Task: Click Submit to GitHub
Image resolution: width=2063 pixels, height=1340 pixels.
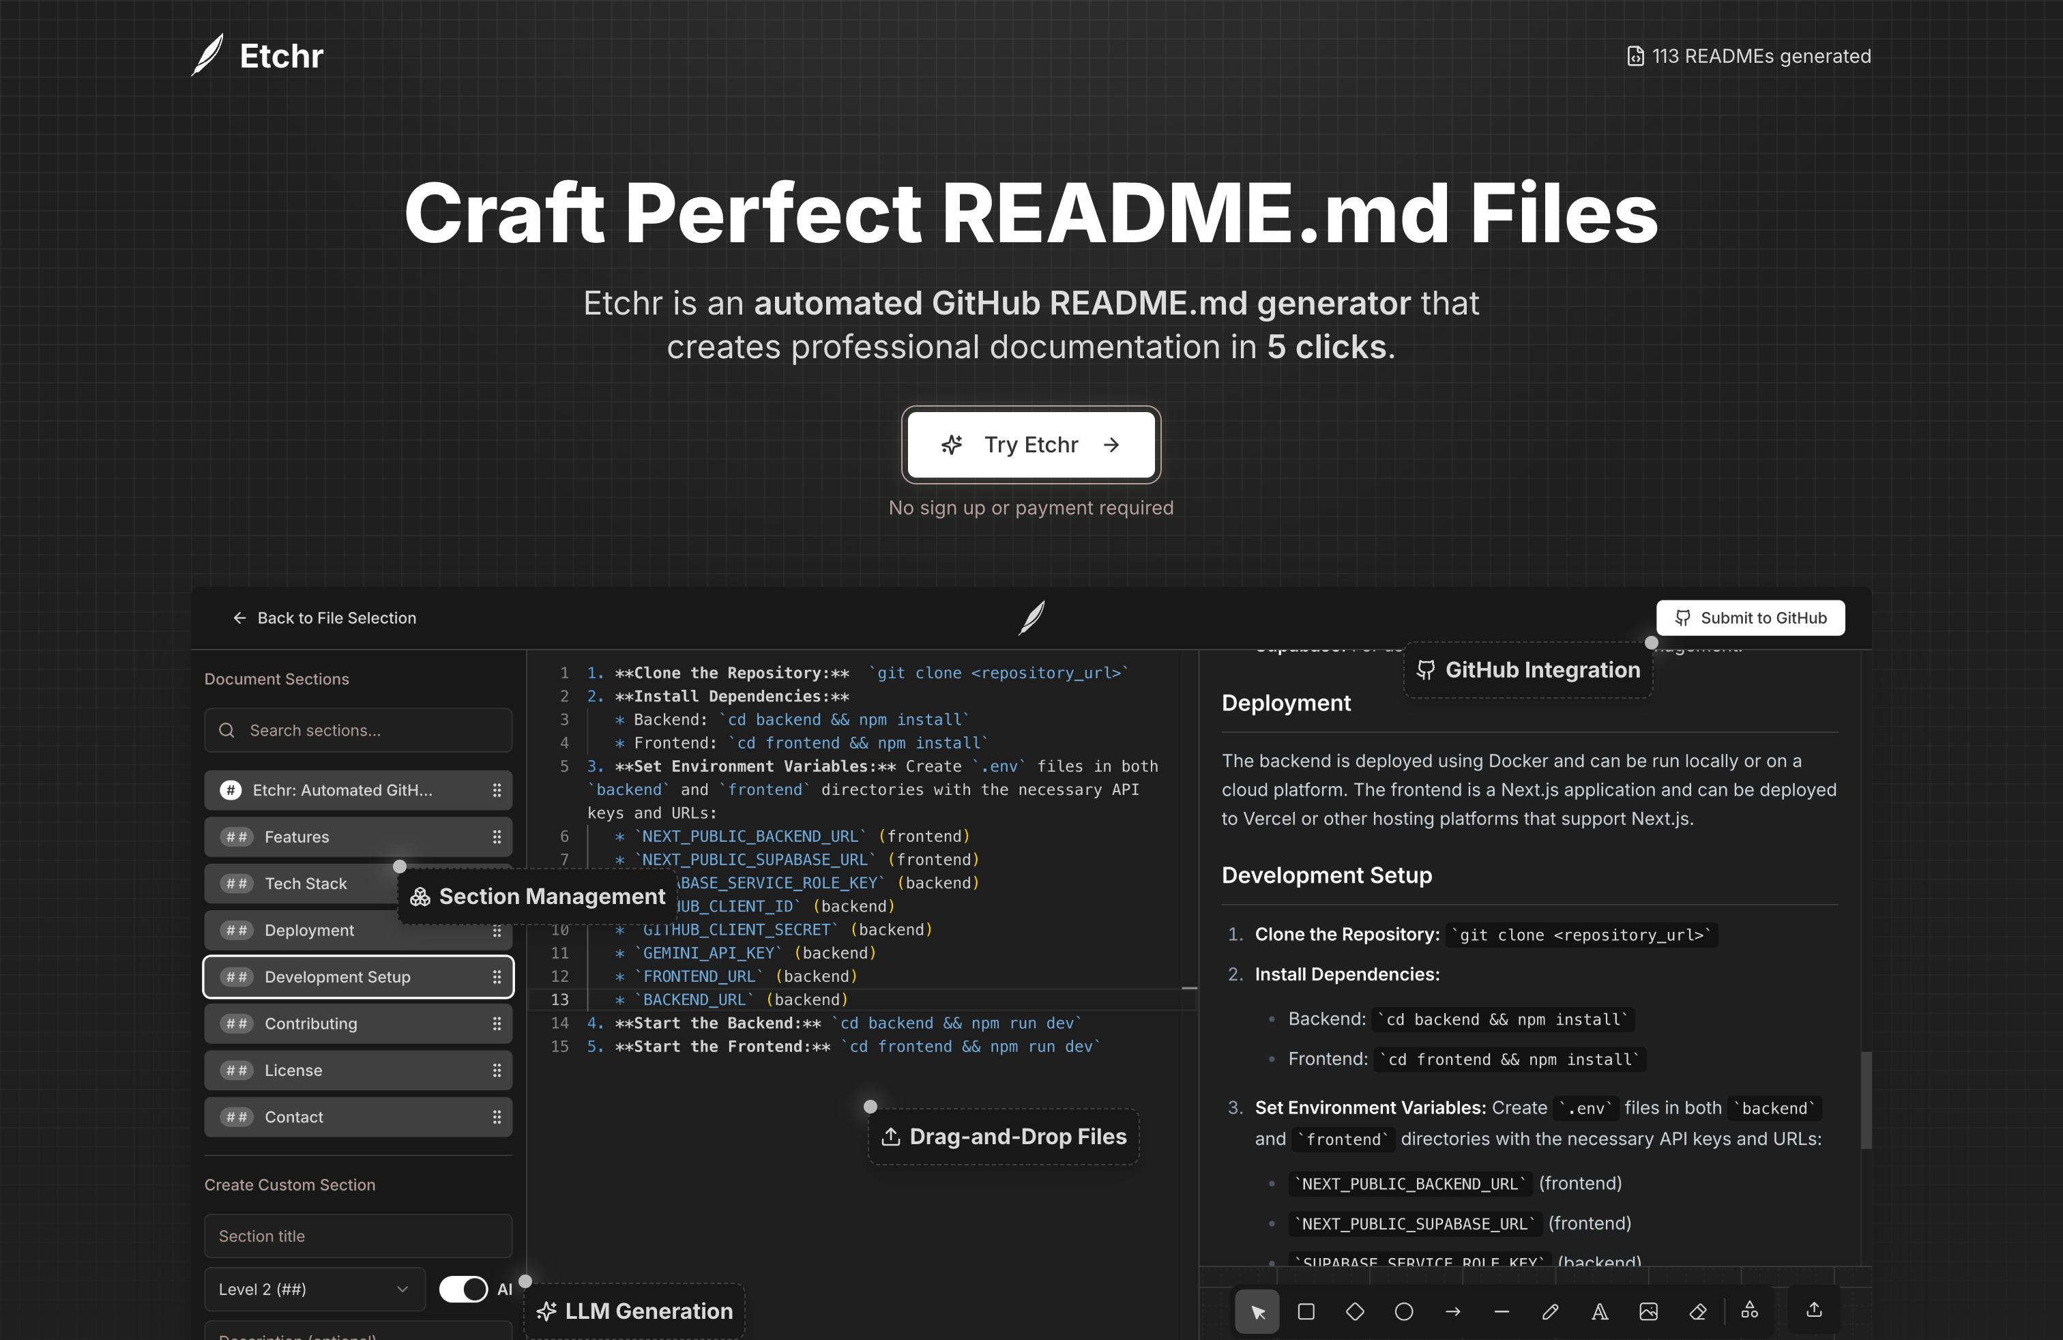Action: 1750,618
